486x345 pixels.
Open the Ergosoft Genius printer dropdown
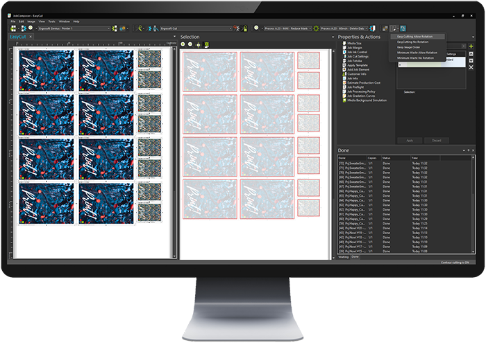tap(111, 28)
